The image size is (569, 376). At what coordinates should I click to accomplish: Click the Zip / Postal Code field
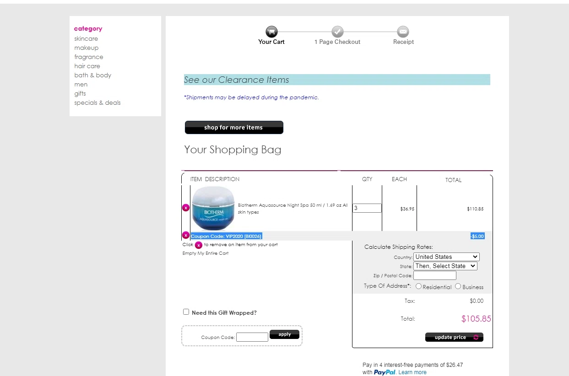point(435,275)
